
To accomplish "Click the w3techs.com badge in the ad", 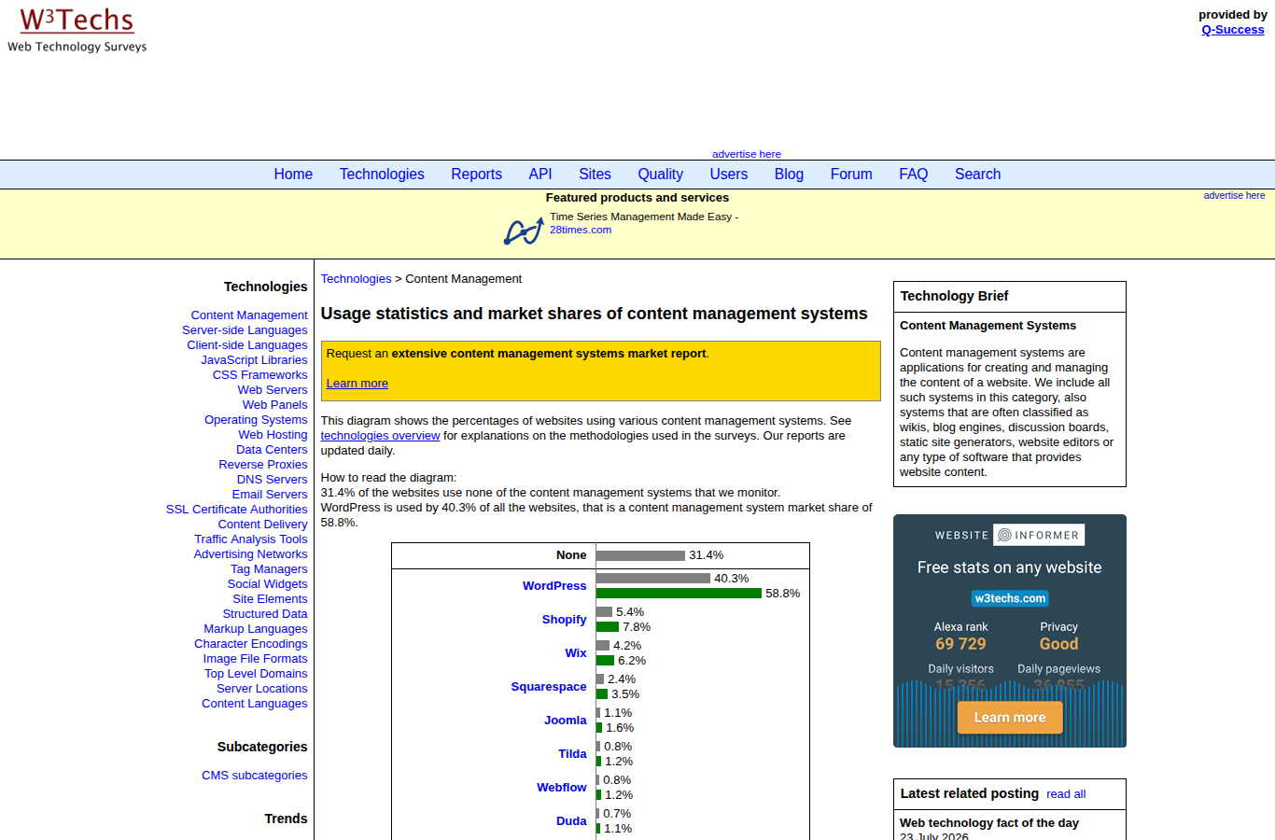I will coord(1010,598).
